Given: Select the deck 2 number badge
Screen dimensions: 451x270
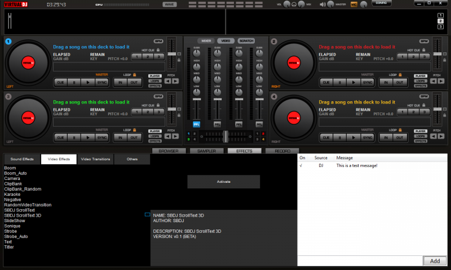Looking at the screenshot, I should tap(274, 41).
